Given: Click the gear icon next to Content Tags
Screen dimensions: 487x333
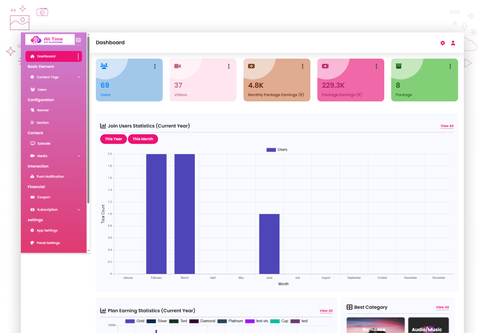Looking at the screenshot, I should pos(32,77).
